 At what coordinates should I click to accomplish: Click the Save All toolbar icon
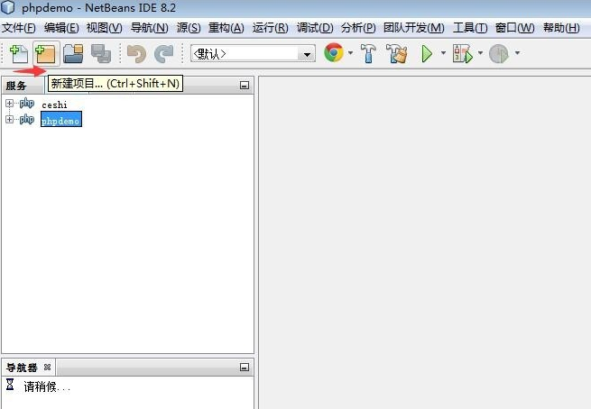(101, 54)
